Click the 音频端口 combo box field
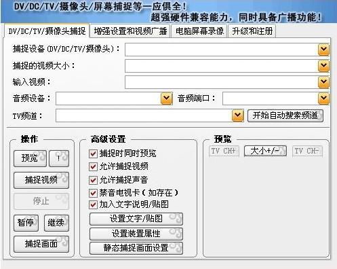Viewport: 337px width, 269px height. (x=276, y=98)
